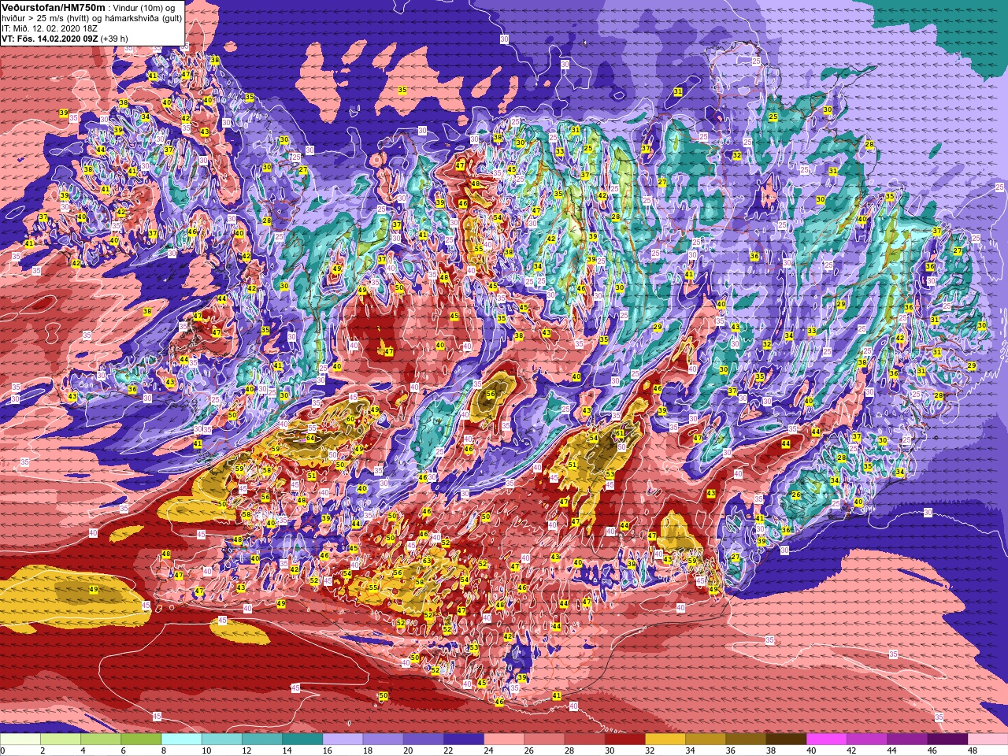Select the salmon 26–28 scale swatch
Viewport: 1008px width, 756px height.
tap(544, 739)
